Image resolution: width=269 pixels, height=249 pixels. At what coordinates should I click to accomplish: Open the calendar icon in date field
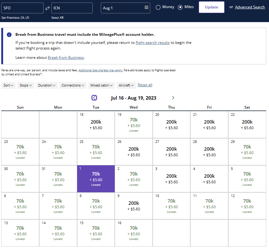(x=146, y=8)
